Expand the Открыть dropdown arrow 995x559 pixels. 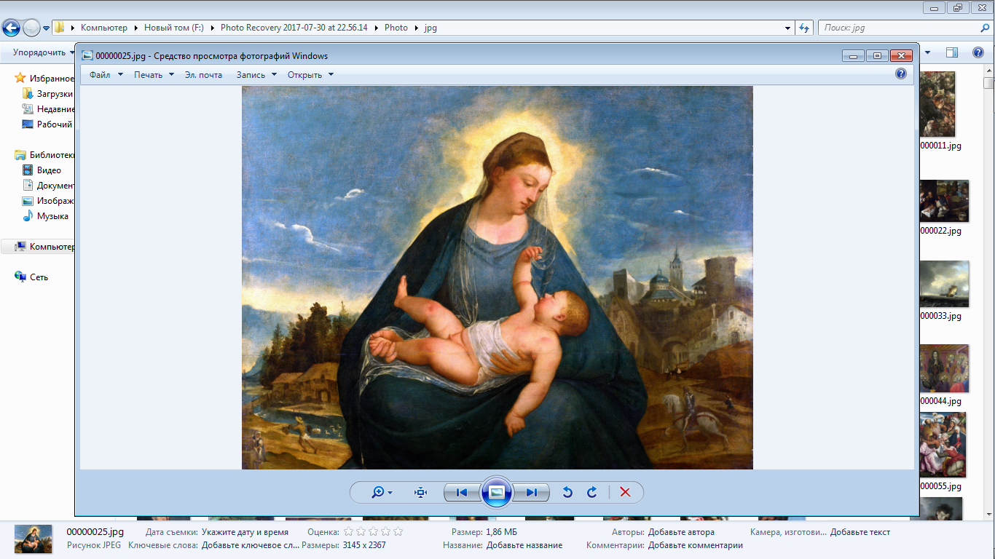click(x=331, y=75)
